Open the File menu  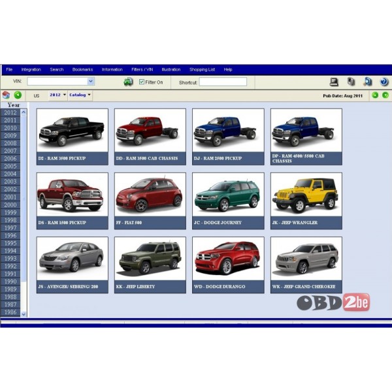tap(9, 69)
